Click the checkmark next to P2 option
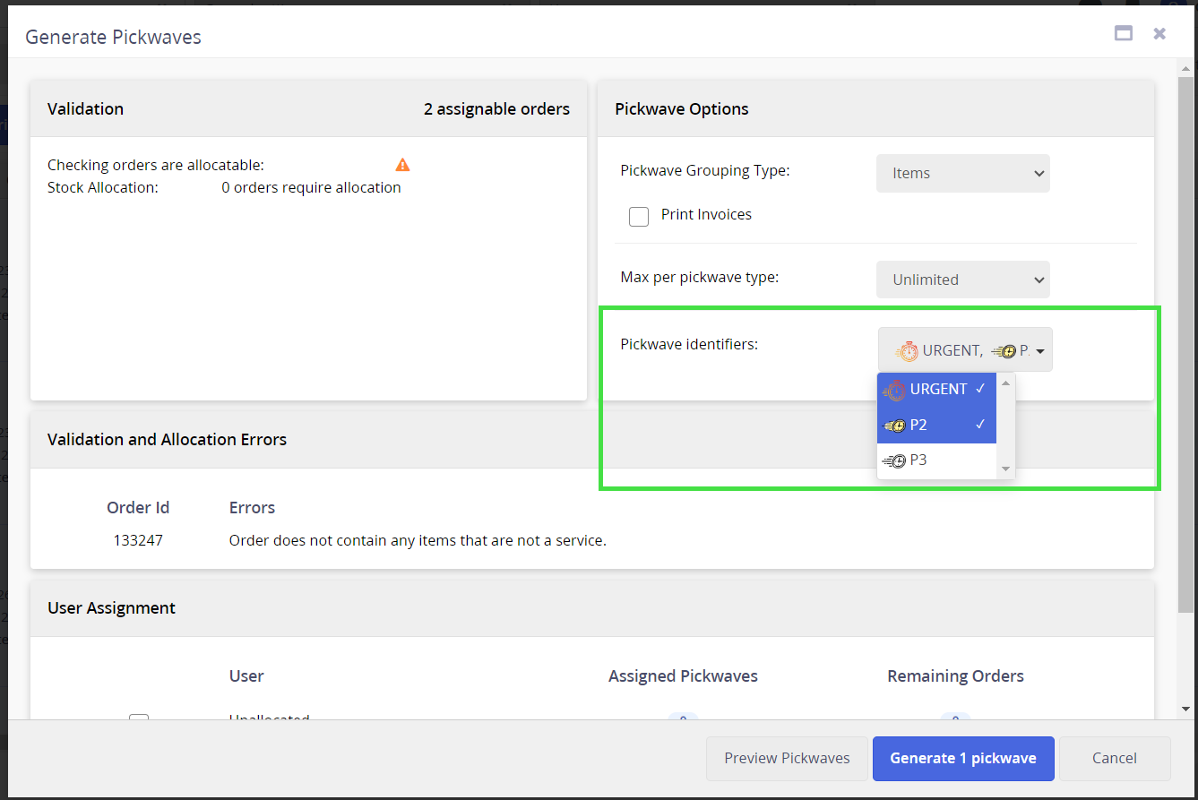The height and width of the screenshot is (800, 1198). [981, 425]
